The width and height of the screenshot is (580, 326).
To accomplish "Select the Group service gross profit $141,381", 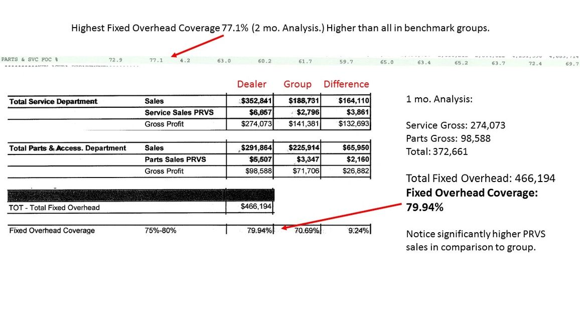I will coord(304,124).
